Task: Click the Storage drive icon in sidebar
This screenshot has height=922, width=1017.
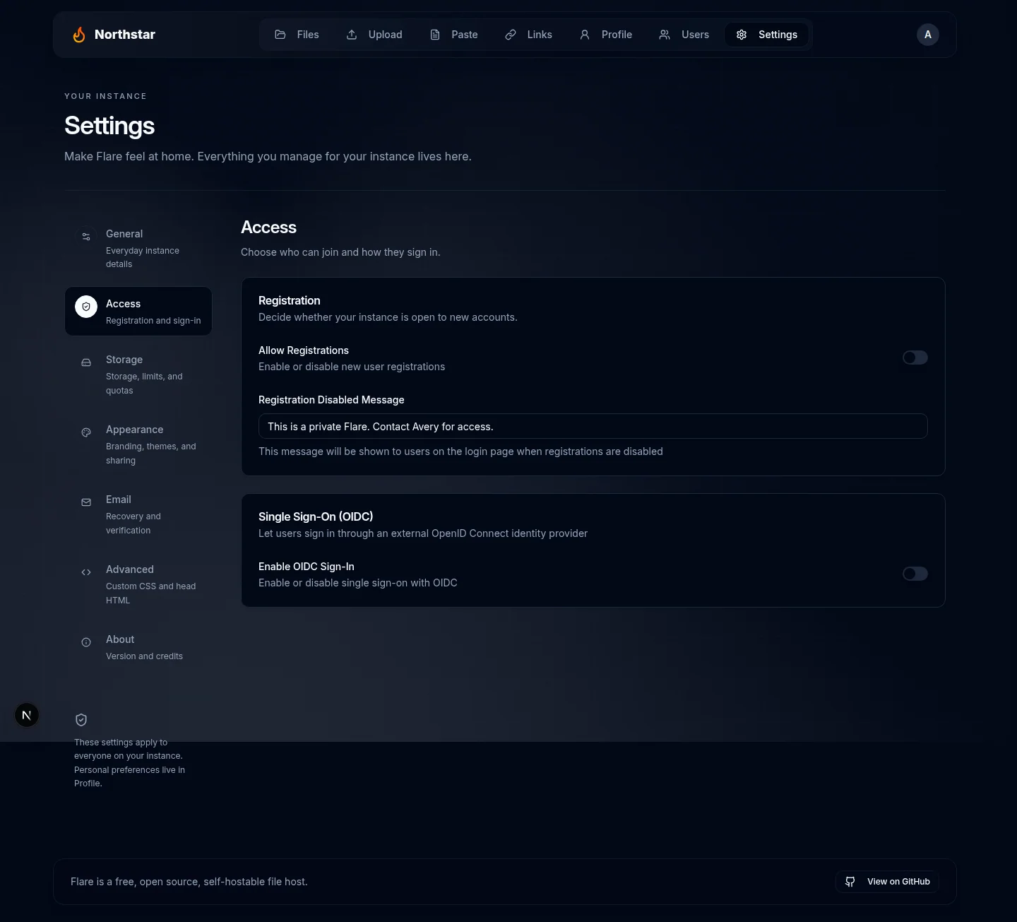Action: click(x=86, y=362)
